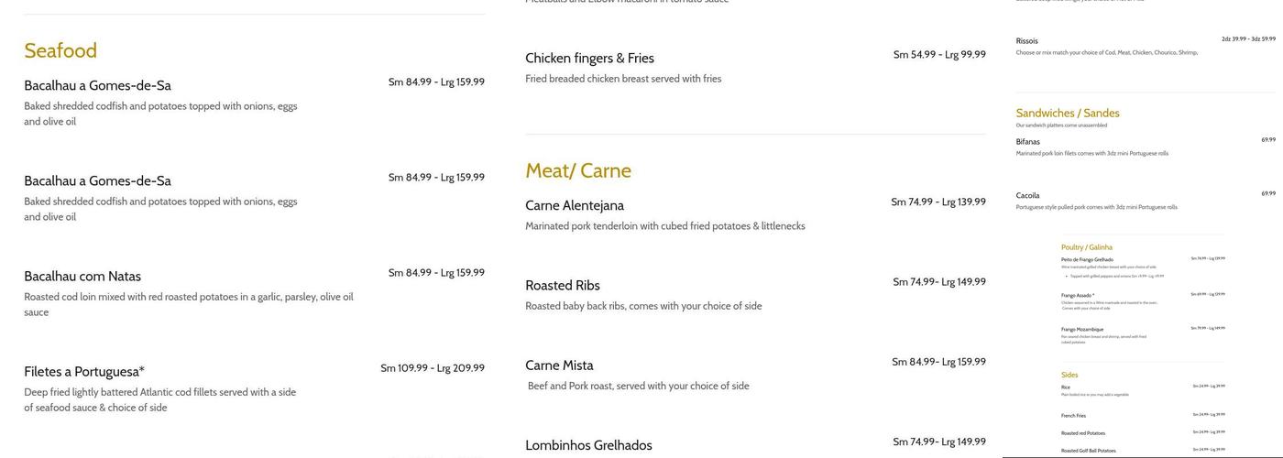Click the Sm 109.99 - Lrg 209.99 price
Image resolution: width=1283 pixels, height=458 pixels.
click(433, 368)
